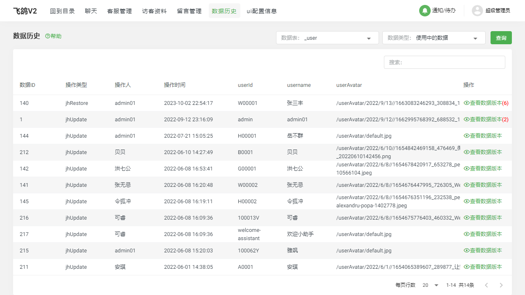525x295 pixels.
Task: Click the green notification bell icon
Action: click(x=425, y=11)
